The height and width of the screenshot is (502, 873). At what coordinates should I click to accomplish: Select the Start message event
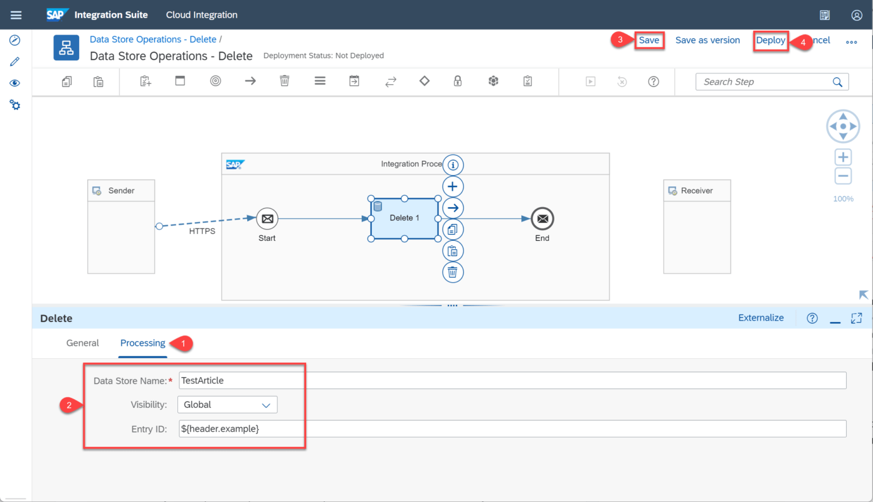tap(267, 218)
